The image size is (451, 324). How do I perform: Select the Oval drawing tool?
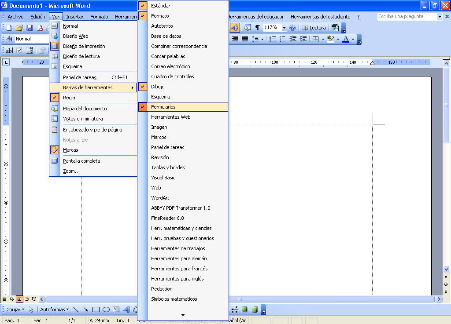click(106, 309)
